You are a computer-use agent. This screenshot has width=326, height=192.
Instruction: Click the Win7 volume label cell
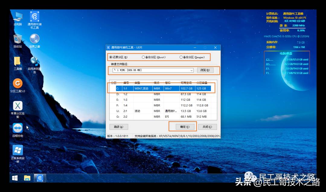point(168,89)
